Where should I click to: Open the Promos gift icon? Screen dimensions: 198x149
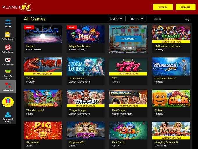click(8, 102)
